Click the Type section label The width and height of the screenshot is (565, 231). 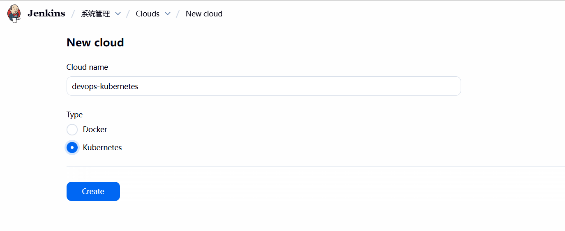pyautogui.click(x=74, y=115)
